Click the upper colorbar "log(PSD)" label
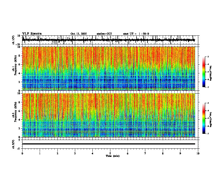223x172 pixels. pyautogui.click(x=211, y=73)
